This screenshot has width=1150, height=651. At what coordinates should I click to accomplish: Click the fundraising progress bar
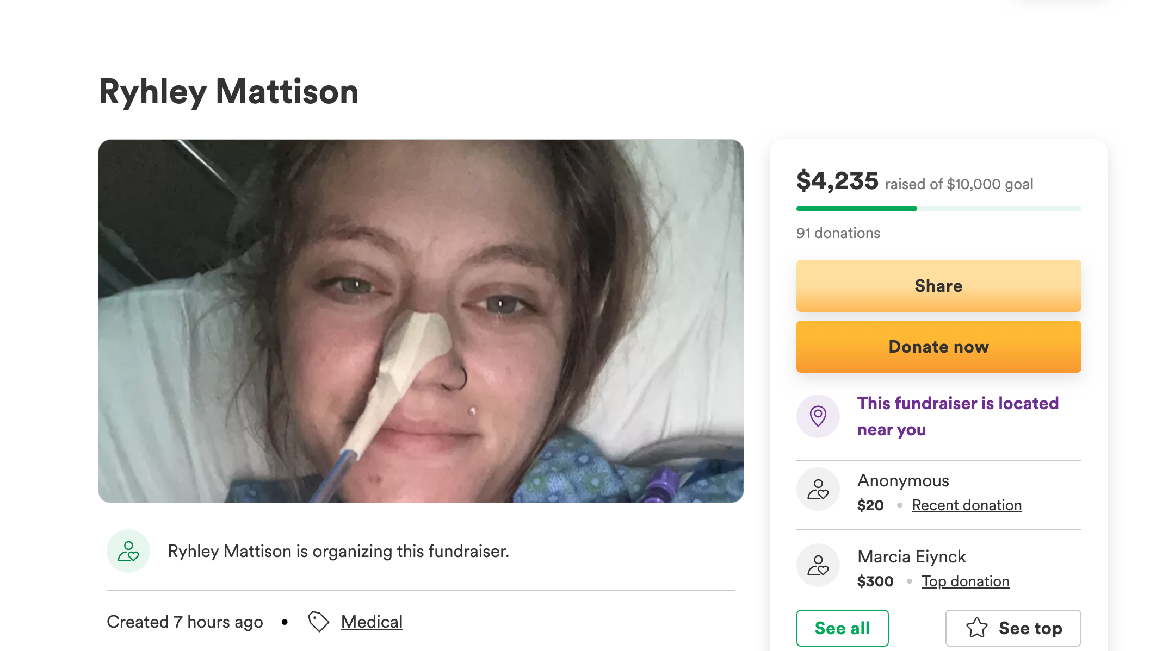(x=938, y=209)
